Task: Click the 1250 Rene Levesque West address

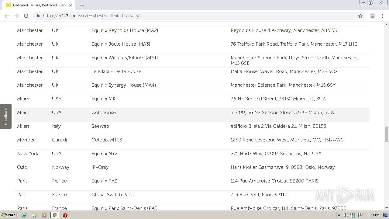Action: pos(287,140)
